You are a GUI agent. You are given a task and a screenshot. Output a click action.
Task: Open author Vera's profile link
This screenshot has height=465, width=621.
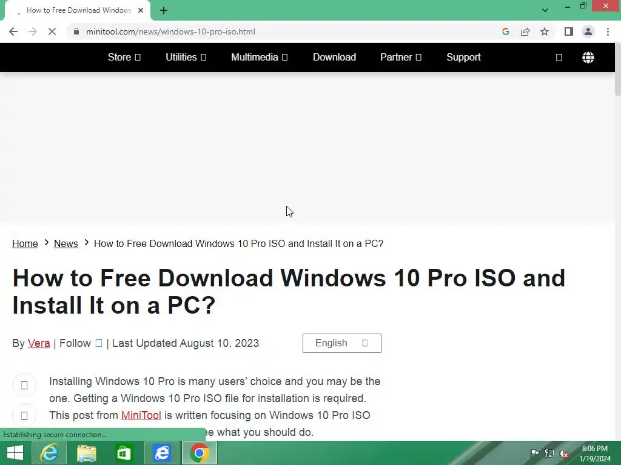tap(39, 343)
